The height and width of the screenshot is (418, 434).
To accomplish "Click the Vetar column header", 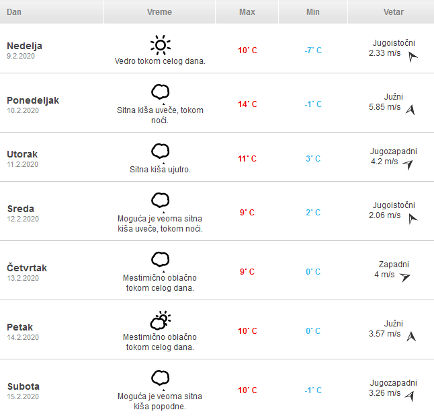I will [x=393, y=12].
